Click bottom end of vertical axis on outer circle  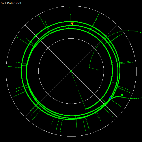pos(71,136)
